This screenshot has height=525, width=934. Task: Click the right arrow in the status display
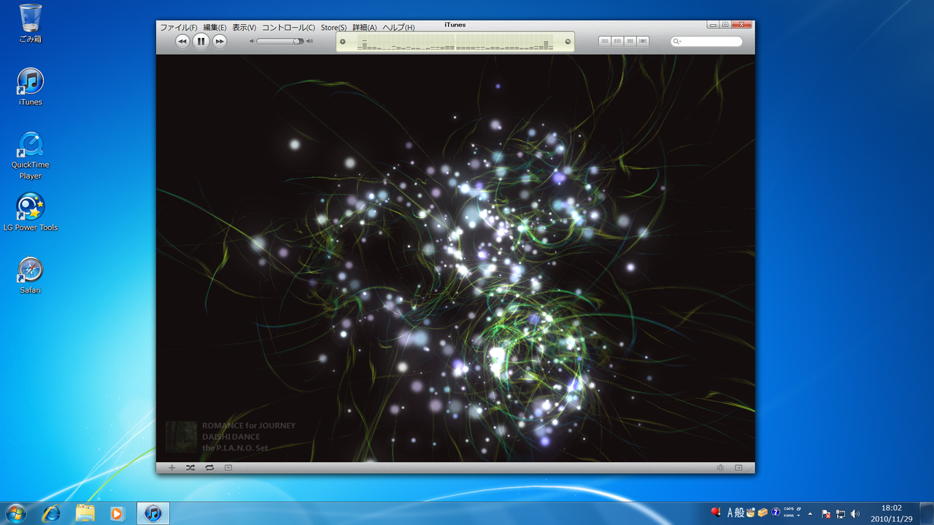pyautogui.click(x=568, y=42)
